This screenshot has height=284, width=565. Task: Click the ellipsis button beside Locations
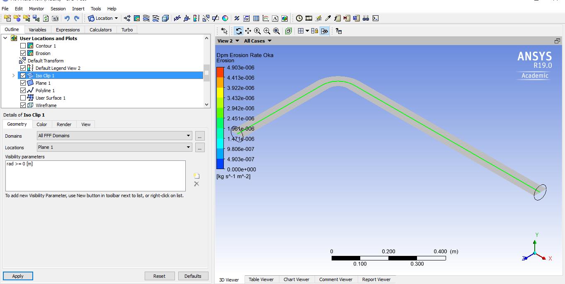[200, 147]
